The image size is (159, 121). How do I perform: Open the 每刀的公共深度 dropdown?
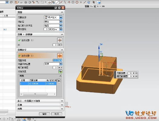pos(61,25)
